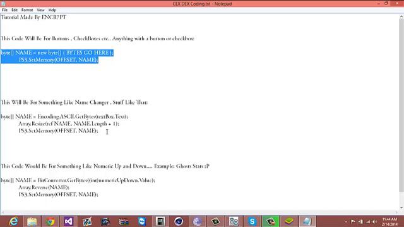Open File Explorer from the taskbar
The image size is (404, 227).
[x=32, y=221]
